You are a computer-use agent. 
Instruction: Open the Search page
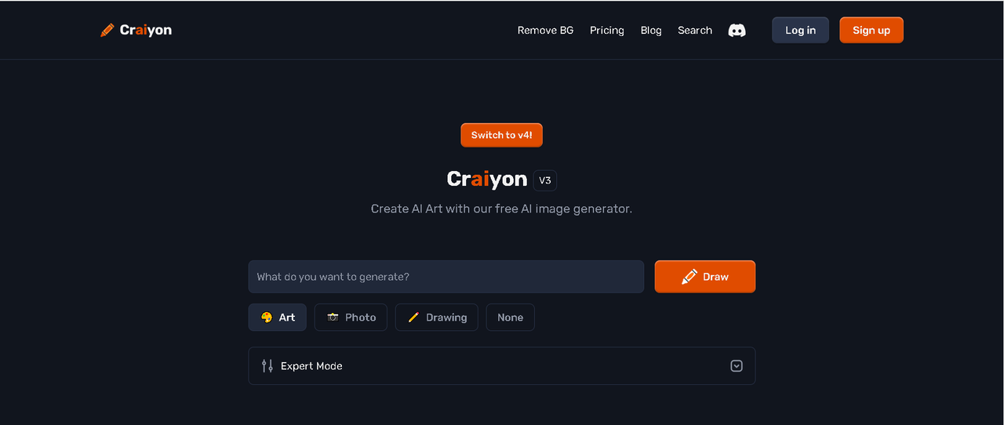[x=695, y=31]
